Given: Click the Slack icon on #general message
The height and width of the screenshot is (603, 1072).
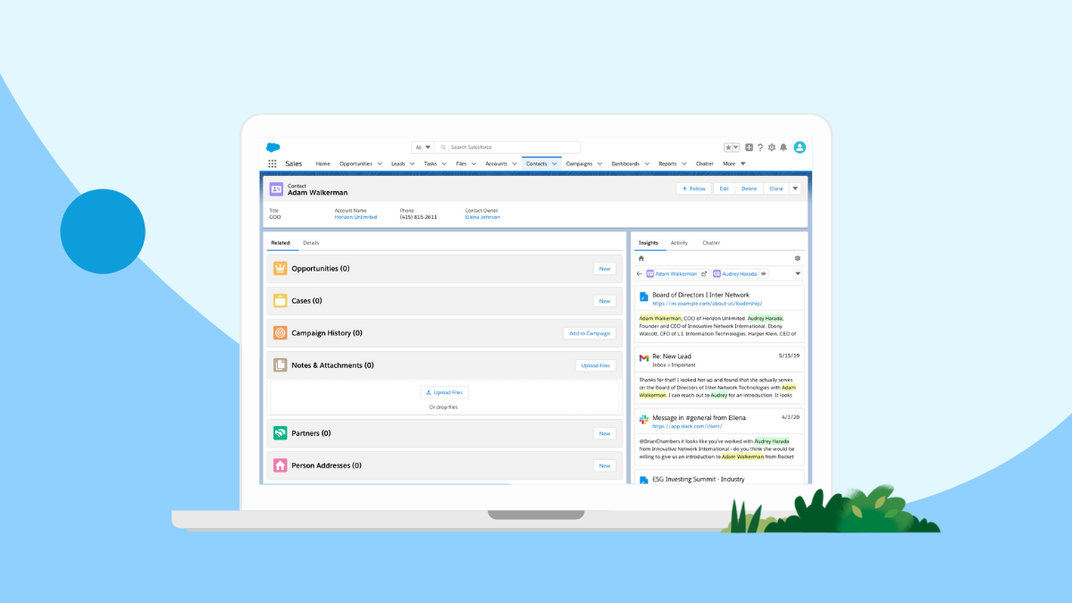Looking at the screenshot, I should [643, 419].
